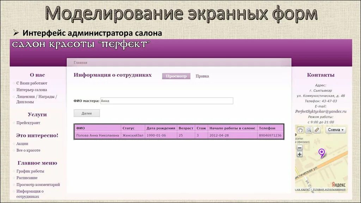Select the ruler measurement tool on the map
This screenshot has width=361, height=203.
point(317,130)
